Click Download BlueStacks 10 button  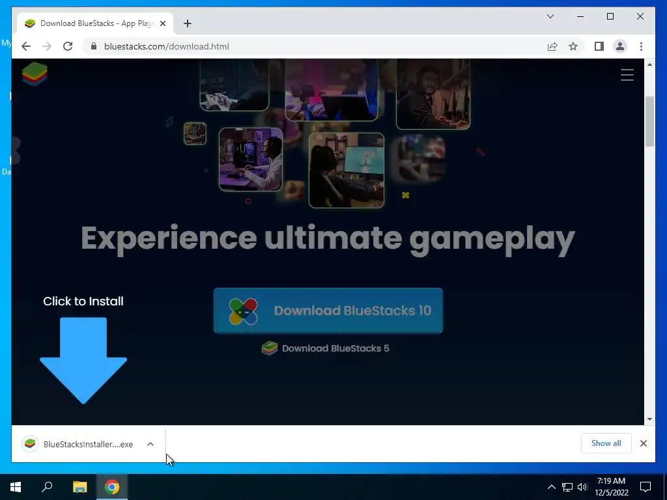click(328, 311)
